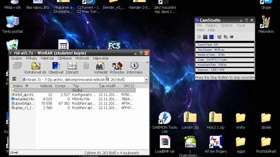Image resolution: width=280 pixels, height=157 pixels.
Task: Select the zbytek folder
Action: click(266, 120)
